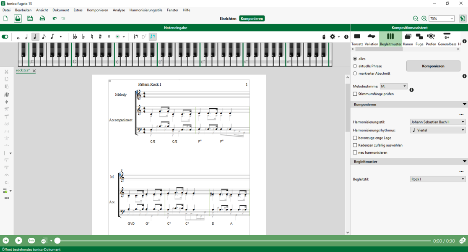
Task: Toggle the note input switch
Action: [5, 37]
